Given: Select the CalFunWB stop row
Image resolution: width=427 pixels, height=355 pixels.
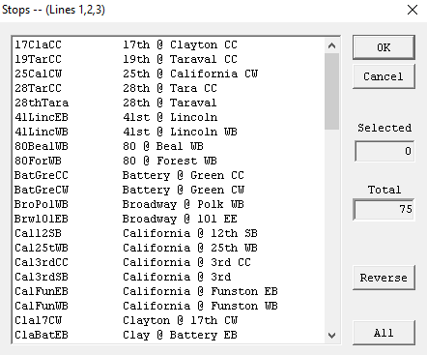Looking at the screenshot, I should (168, 306).
